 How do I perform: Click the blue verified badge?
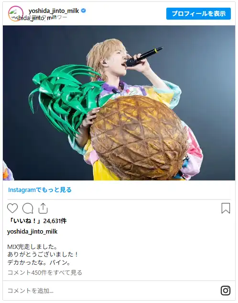pyautogui.click(x=83, y=11)
